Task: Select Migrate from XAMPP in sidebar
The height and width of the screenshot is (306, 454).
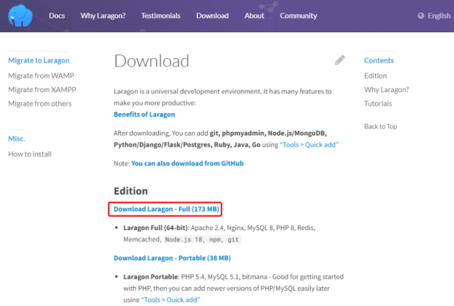Action: (42, 90)
